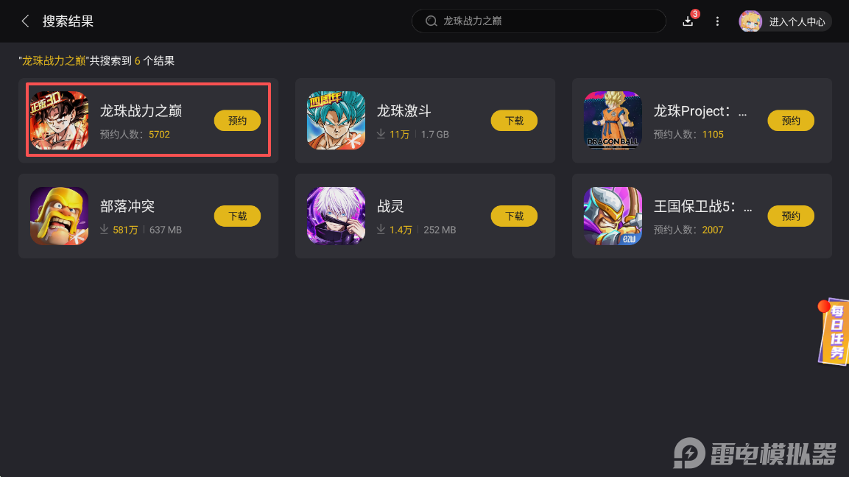The width and height of the screenshot is (849, 477).
Task: Click 预约 button for 龙珠战力之巅
Action: (x=237, y=120)
